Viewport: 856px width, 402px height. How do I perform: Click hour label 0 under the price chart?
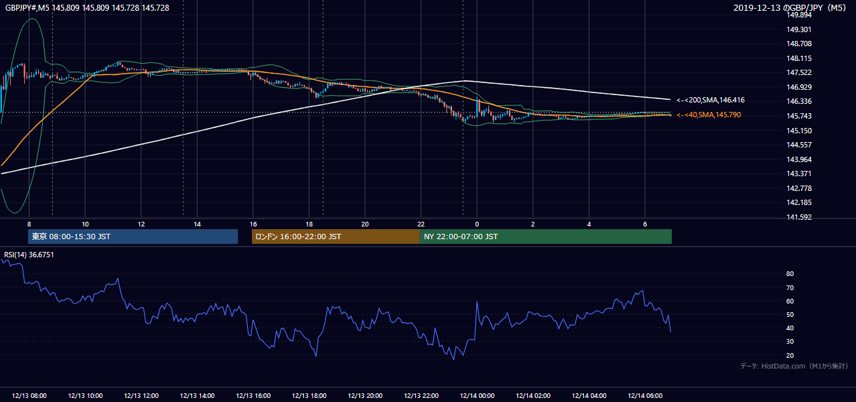pos(477,224)
